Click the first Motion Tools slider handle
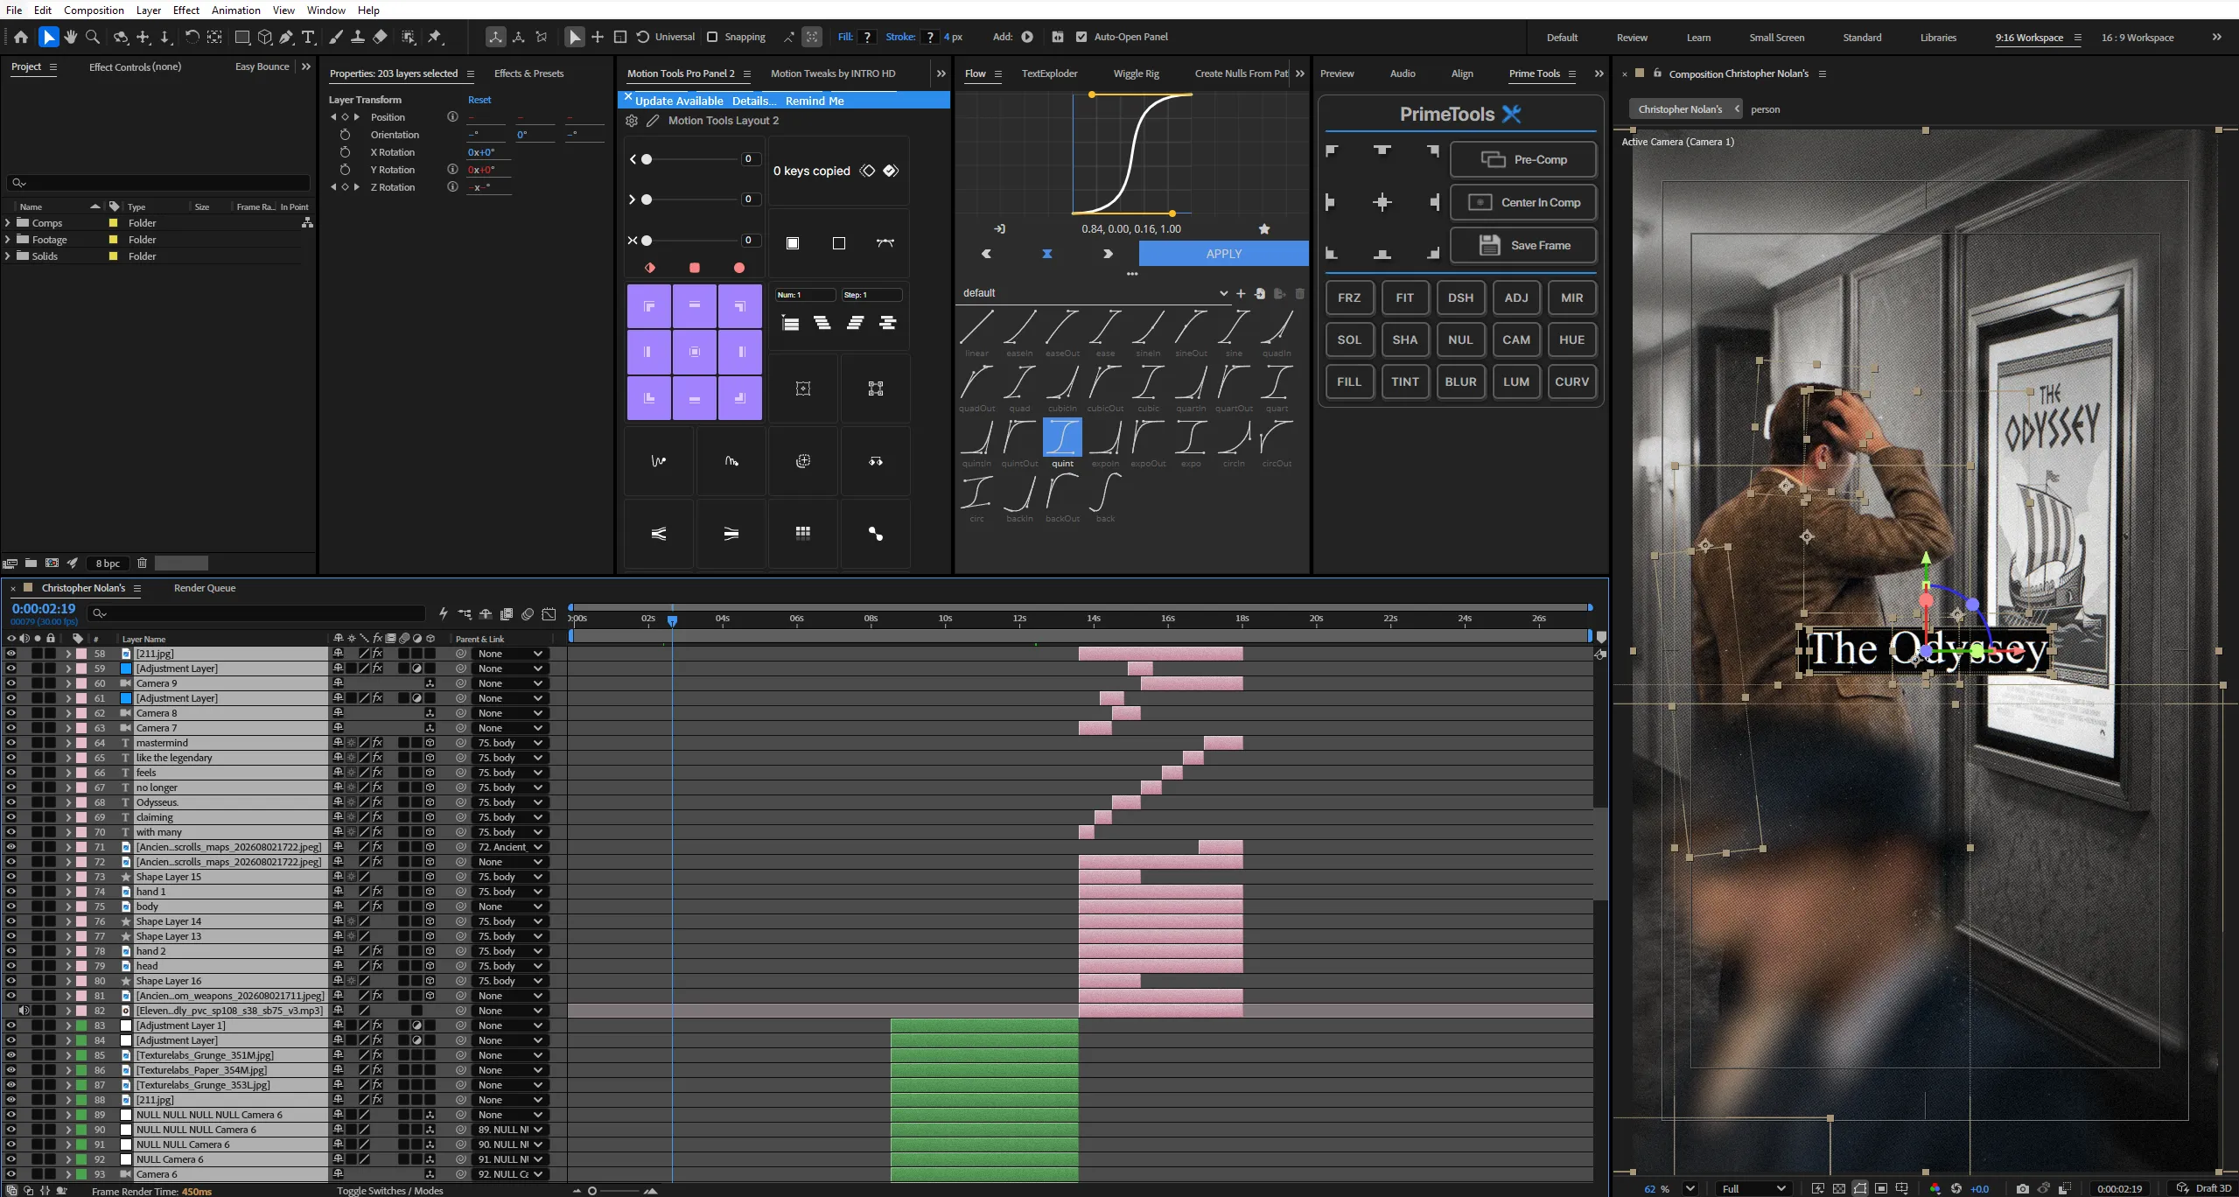Viewport: 2239px width, 1197px height. 647,159
